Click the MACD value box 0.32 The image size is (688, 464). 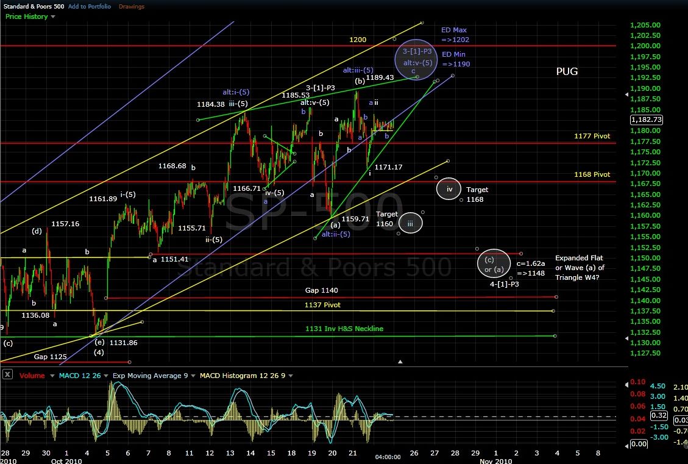tap(659, 416)
